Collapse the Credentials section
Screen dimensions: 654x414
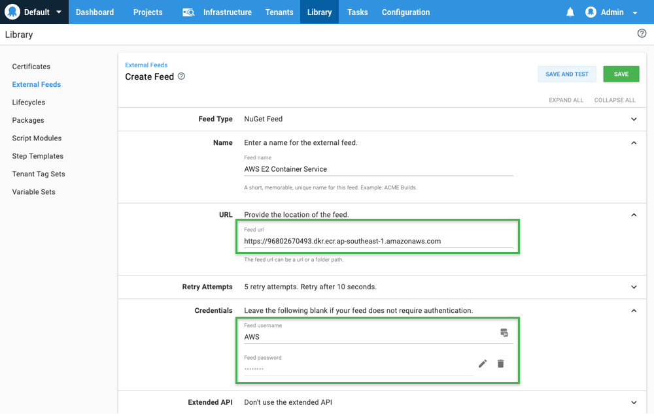[x=633, y=310]
